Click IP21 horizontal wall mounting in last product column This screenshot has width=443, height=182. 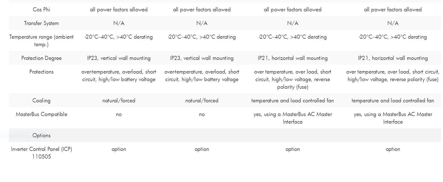pos(393,58)
